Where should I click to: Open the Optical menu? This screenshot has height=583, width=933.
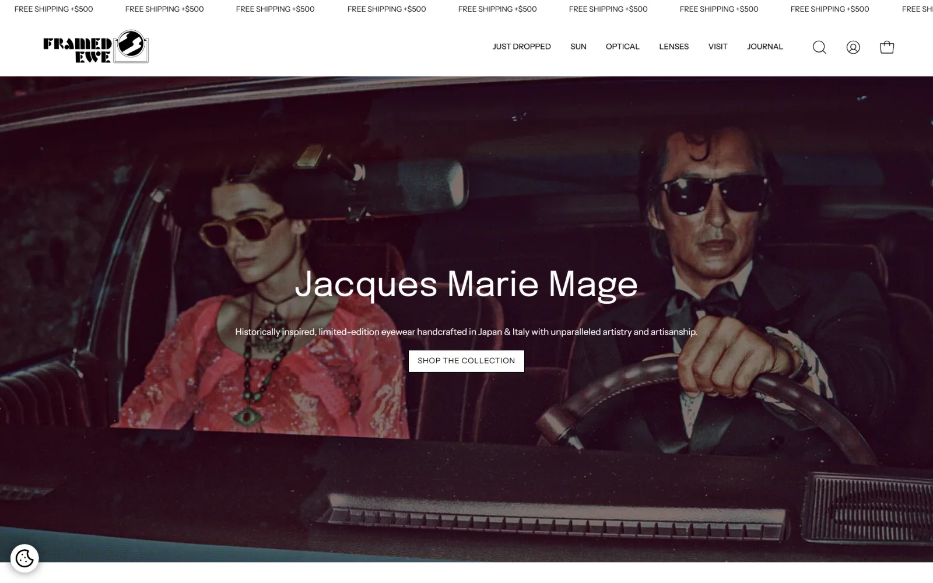pyautogui.click(x=622, y=47)
